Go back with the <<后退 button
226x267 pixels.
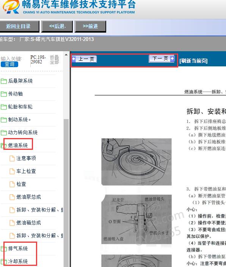click(x=57, y=26)
